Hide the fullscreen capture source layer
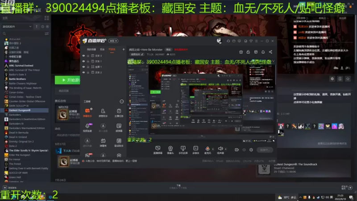 point(83,67)
